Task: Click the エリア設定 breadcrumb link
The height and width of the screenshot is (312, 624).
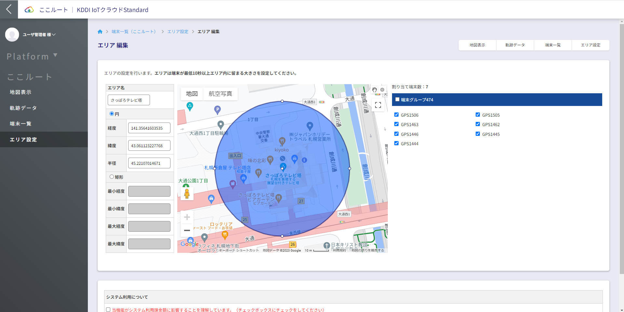Action: click(178, 31)
